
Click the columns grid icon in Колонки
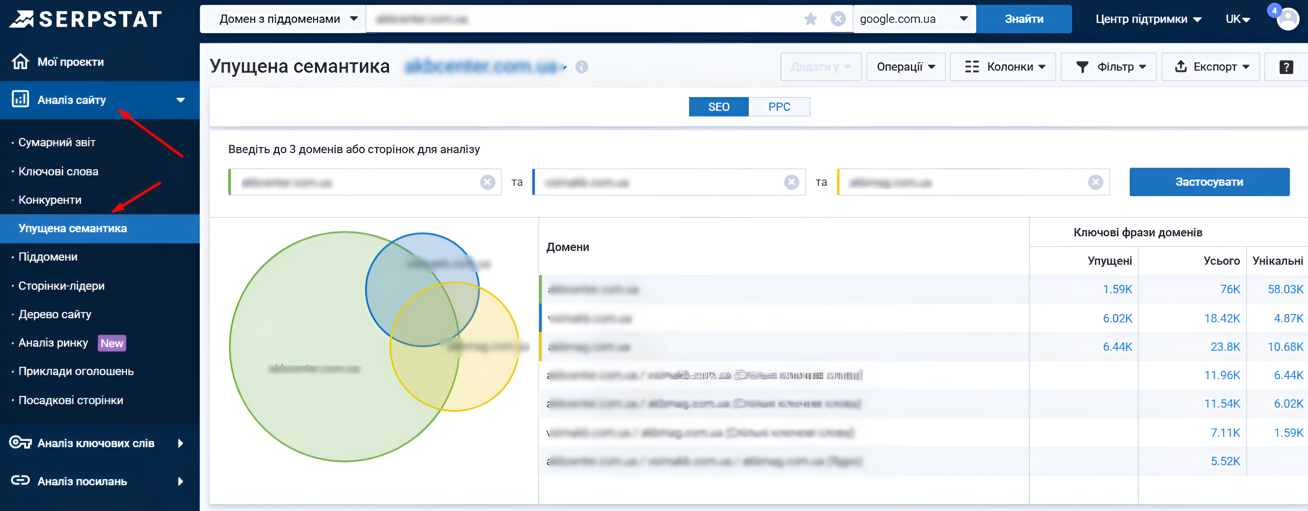[972, 67]
